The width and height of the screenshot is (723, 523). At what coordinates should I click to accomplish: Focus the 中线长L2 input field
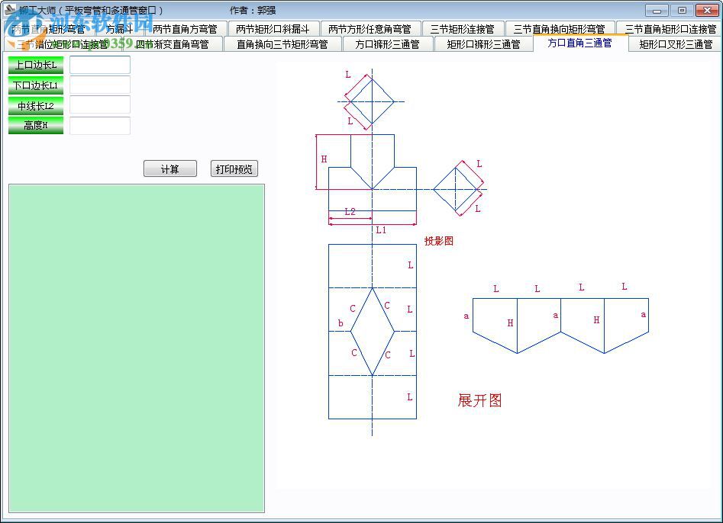tap(100, 105)
